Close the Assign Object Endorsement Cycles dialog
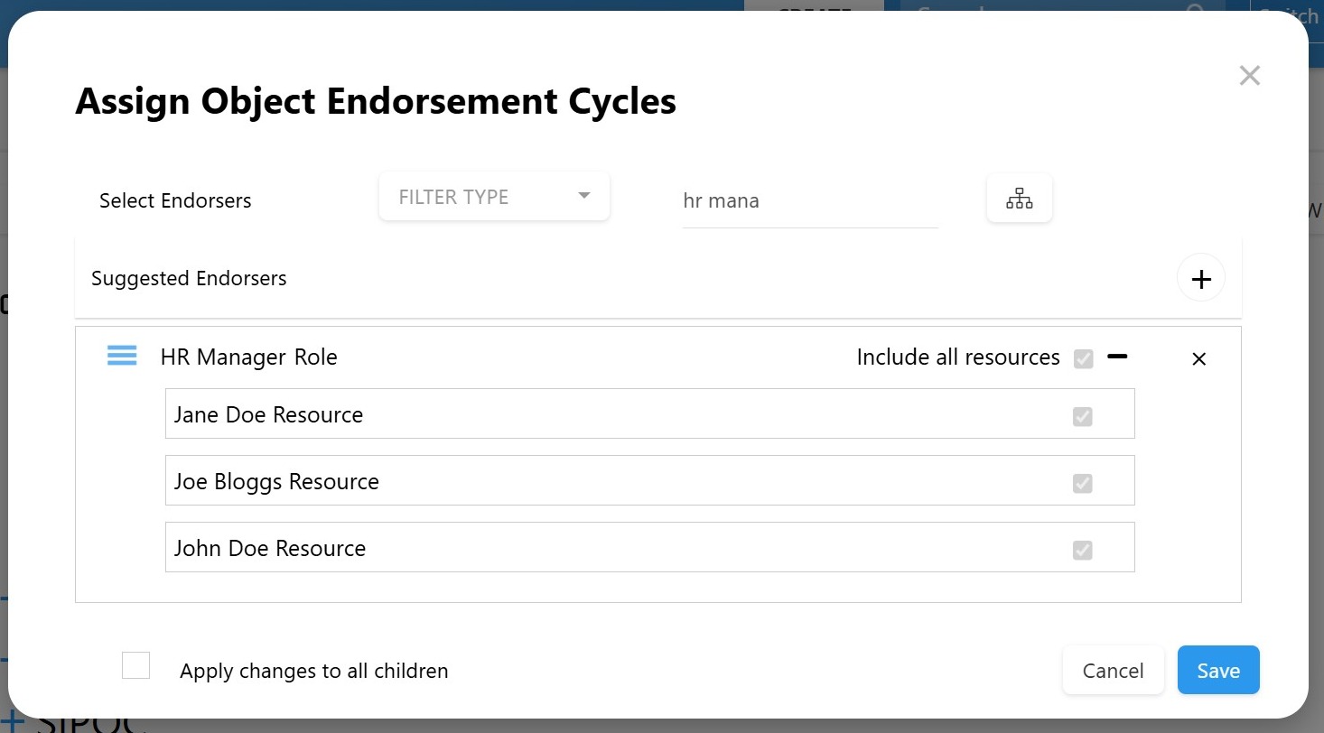 click(x=1249, y=76)
